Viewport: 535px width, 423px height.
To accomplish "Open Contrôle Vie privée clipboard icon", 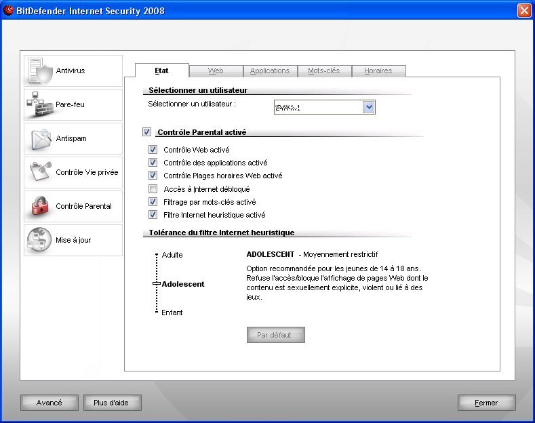I will 41,172.
